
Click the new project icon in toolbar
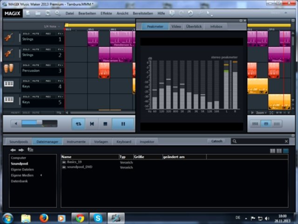(28, 13)
